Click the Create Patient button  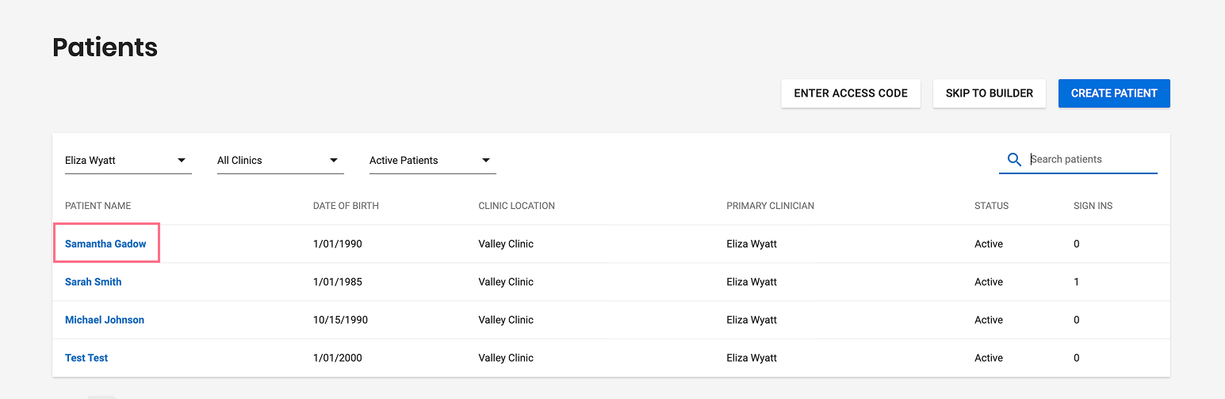click(x=1114, y=93)
